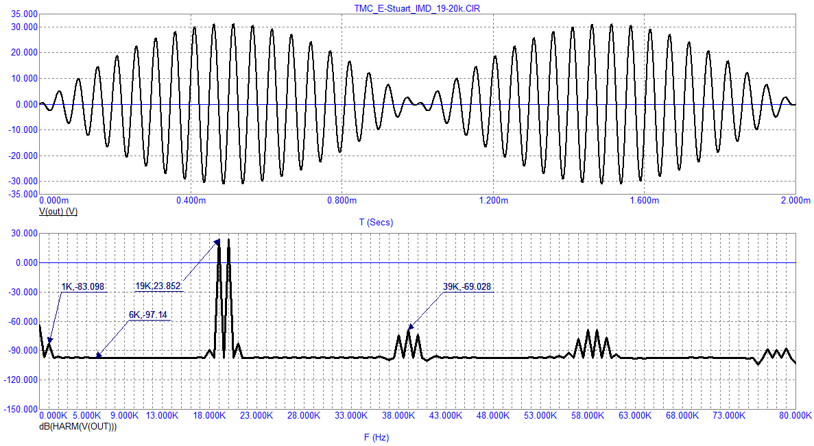Select the dB(HARM(V(OUT))) curve label
The image size is (814, 446).
pyautogui.click(x=78, y=426)
